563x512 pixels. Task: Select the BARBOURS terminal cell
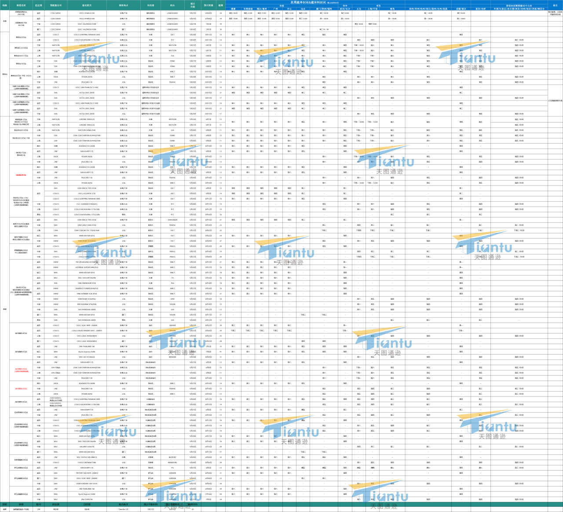(x=172, y=462)
